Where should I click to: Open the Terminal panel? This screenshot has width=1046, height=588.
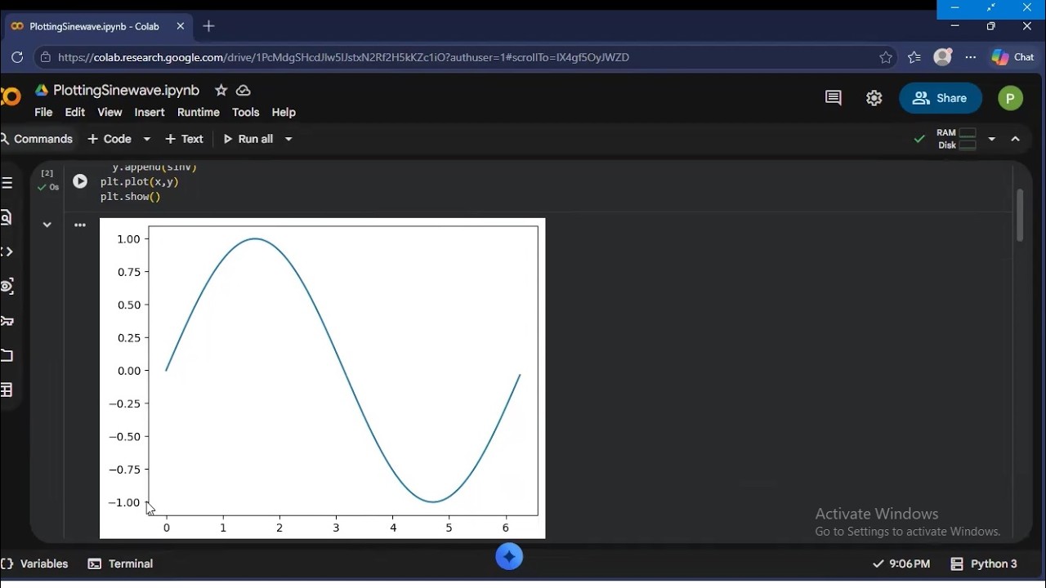121,563
